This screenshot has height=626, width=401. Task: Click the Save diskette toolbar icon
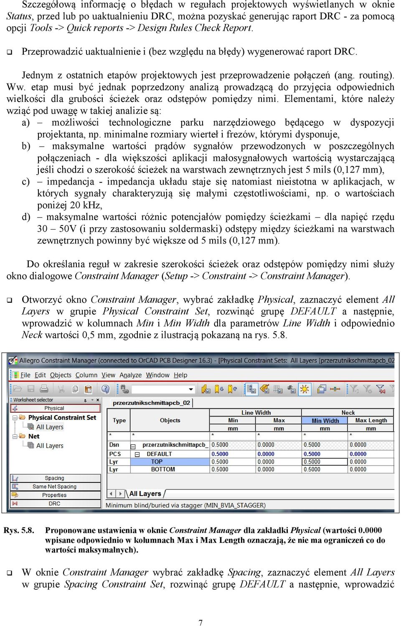point(31,389)
